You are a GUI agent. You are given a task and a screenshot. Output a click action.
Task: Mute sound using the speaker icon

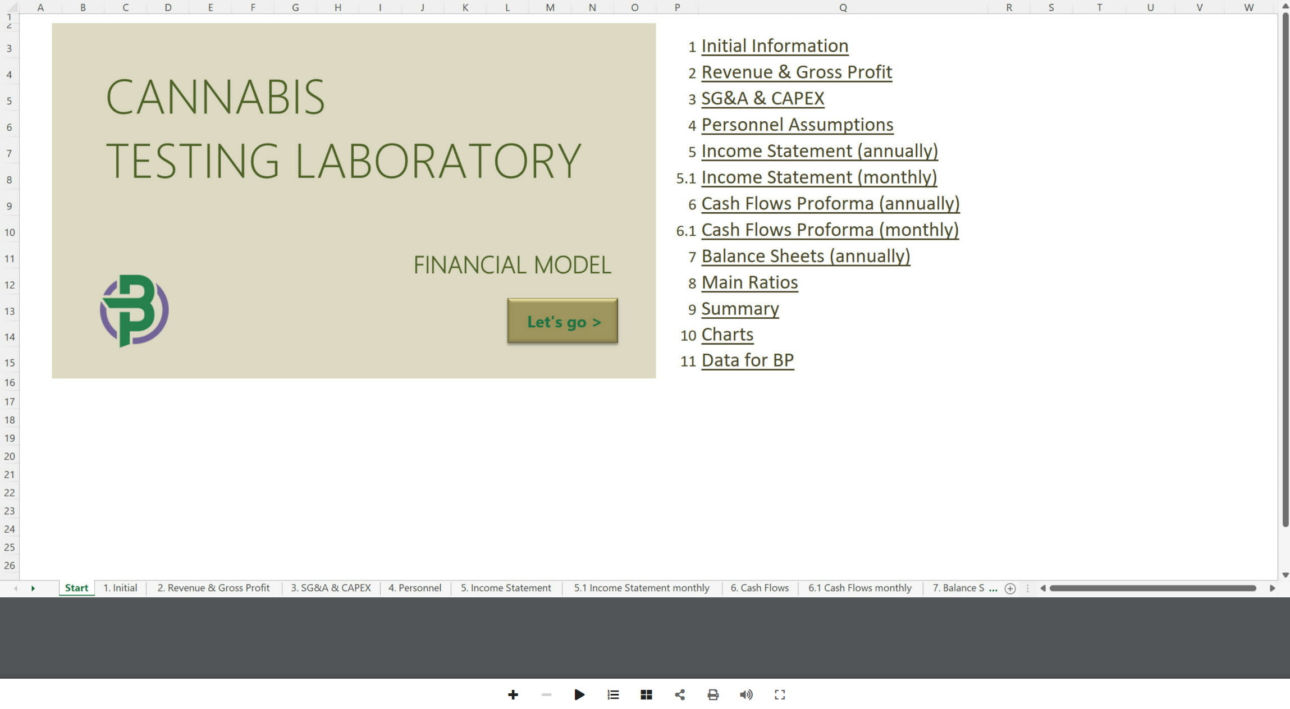click(746, 694)
